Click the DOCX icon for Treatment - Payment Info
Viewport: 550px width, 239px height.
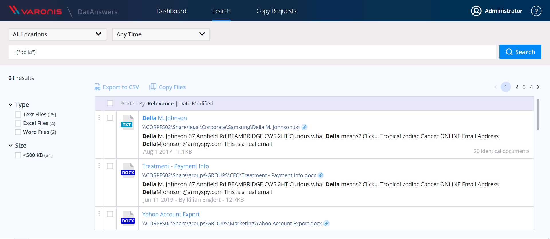tap(128, 171)
